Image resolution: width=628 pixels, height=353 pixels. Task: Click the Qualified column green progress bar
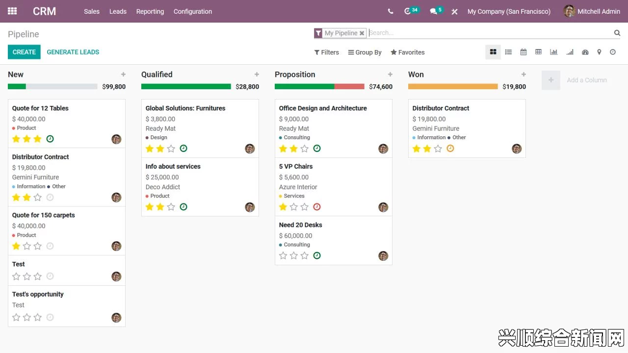(x=186, y=86)
